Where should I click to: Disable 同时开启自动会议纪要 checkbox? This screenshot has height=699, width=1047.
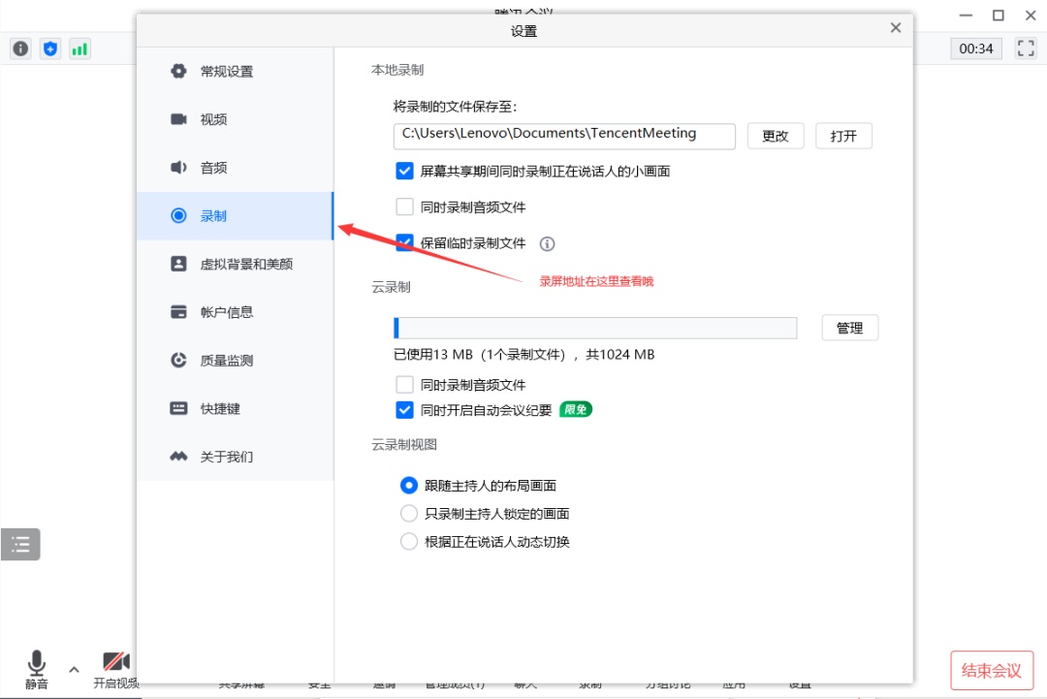point(405,410)
